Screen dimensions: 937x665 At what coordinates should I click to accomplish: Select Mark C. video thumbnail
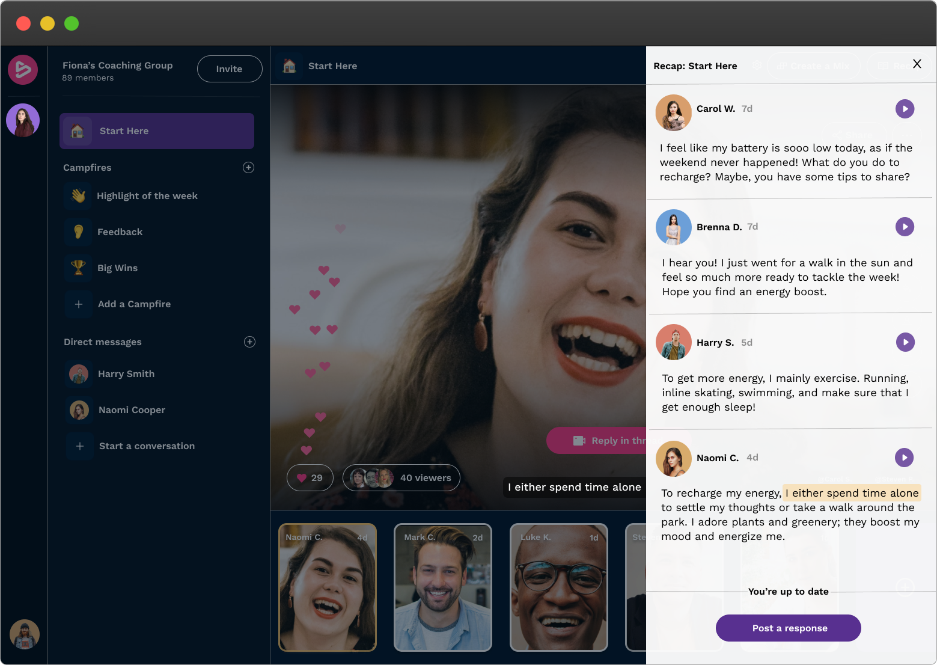pos(443,587)
